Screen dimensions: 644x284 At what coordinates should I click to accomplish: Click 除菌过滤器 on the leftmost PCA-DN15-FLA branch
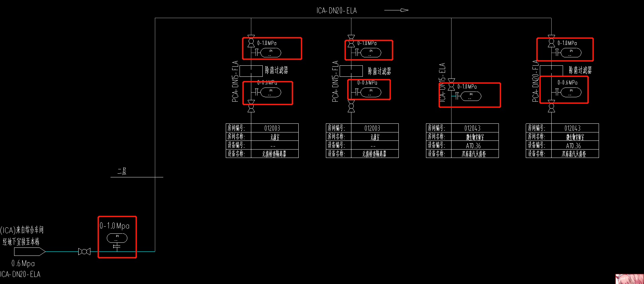click(276, 70)
